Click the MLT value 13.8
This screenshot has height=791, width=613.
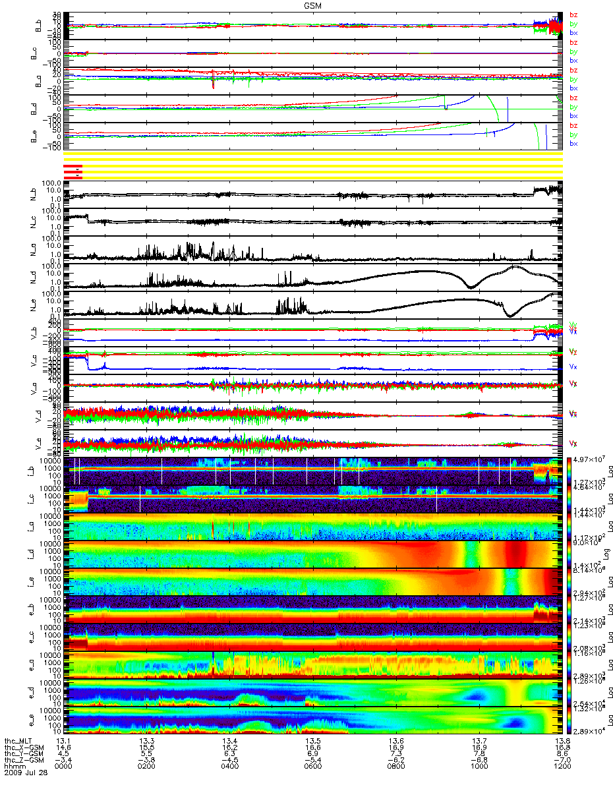[x=562, y=742]
